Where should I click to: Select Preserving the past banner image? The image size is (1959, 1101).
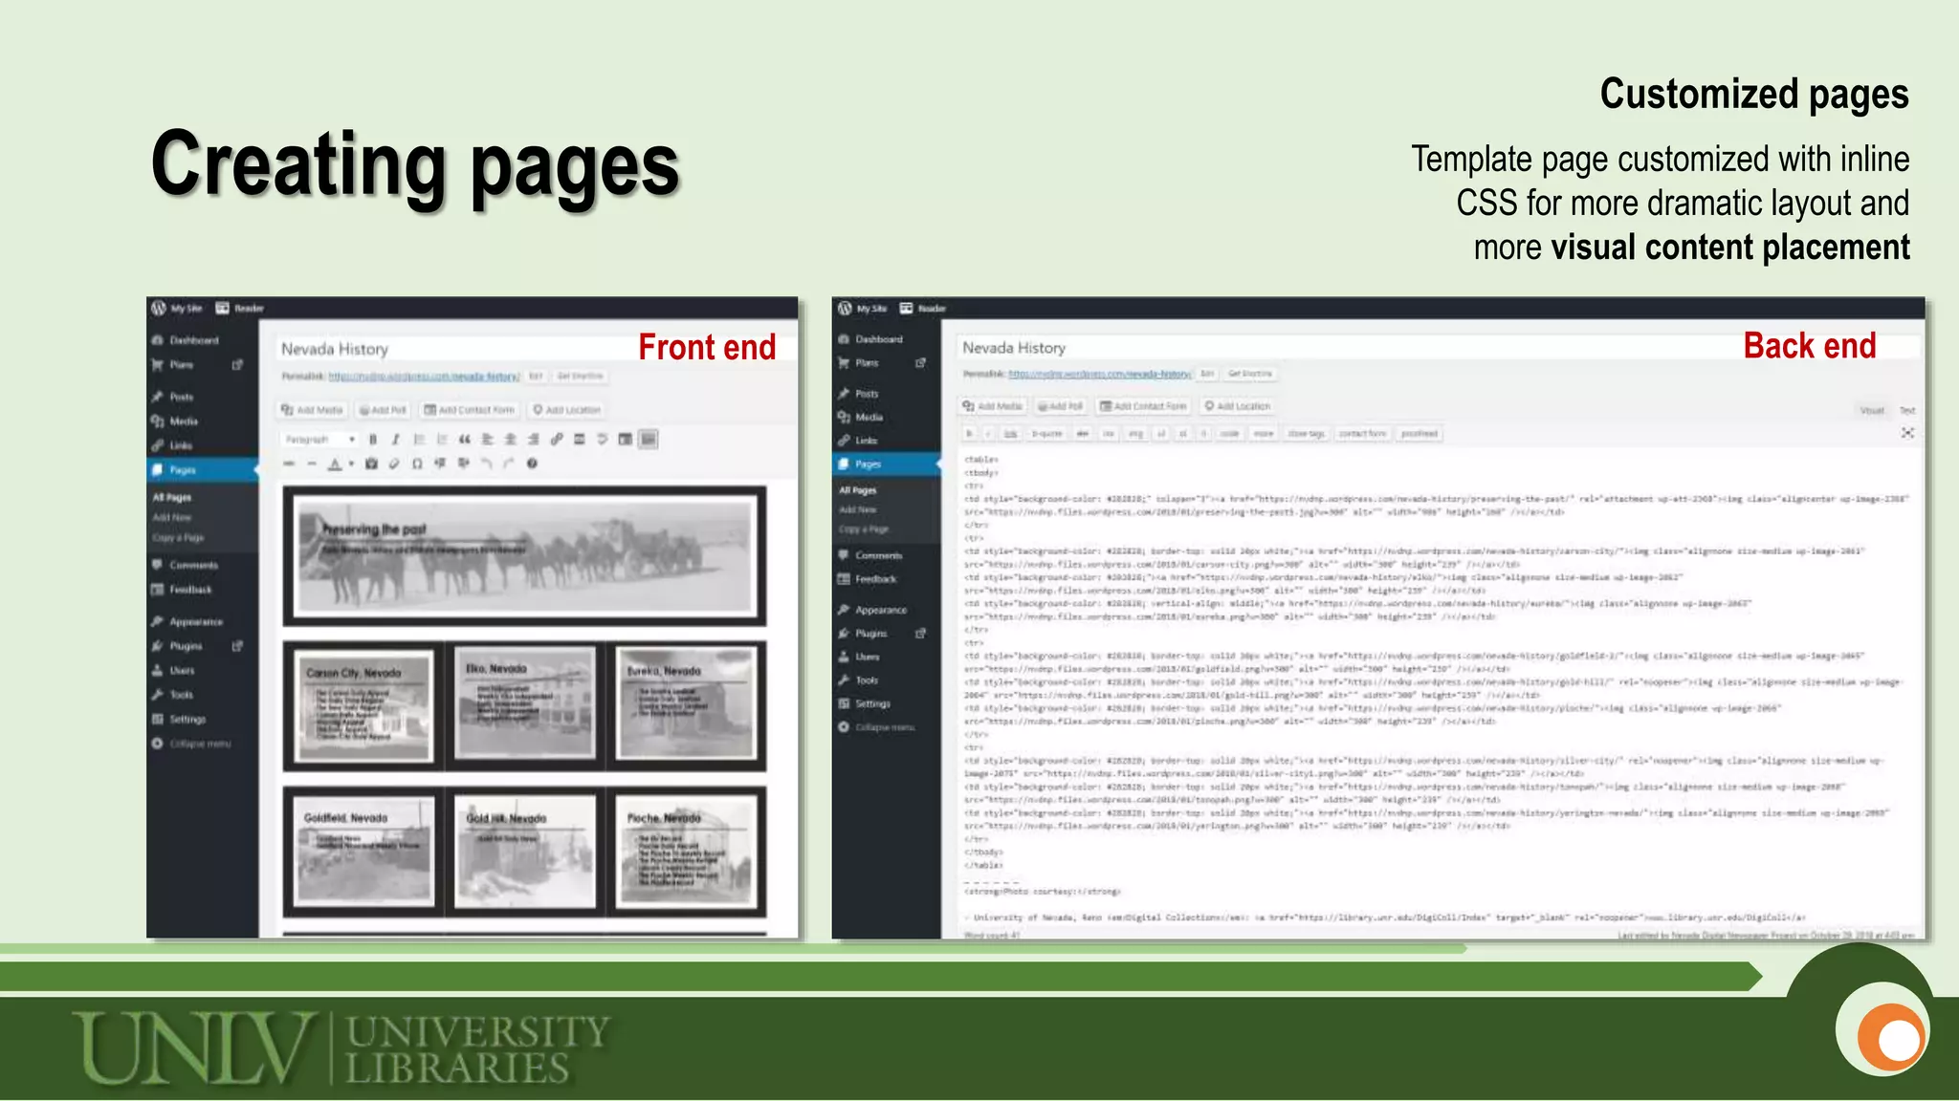click(524, 556)
